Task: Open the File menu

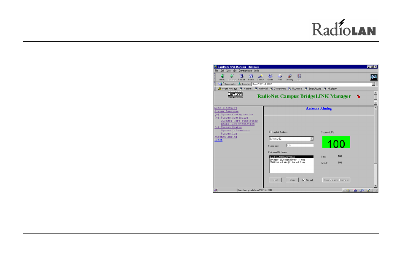Action: click(217, 71)
